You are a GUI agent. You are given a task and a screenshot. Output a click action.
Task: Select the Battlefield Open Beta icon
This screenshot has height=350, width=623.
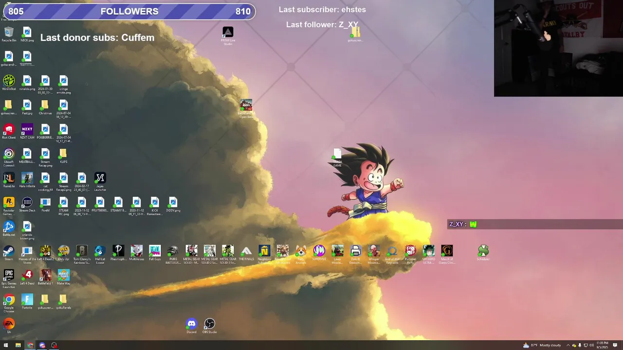coord(246,109)
